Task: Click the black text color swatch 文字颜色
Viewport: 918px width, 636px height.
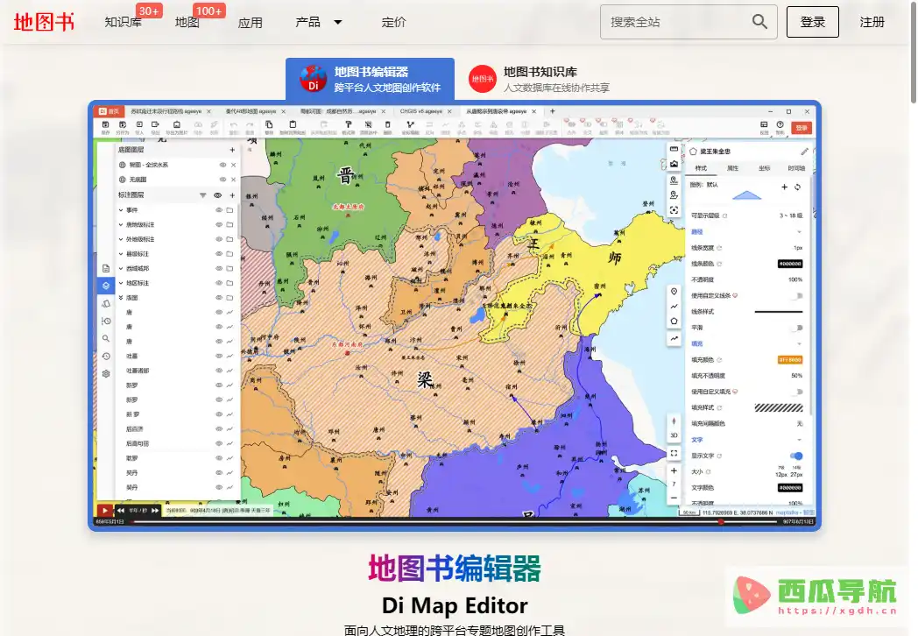Action: pos(790,487)
